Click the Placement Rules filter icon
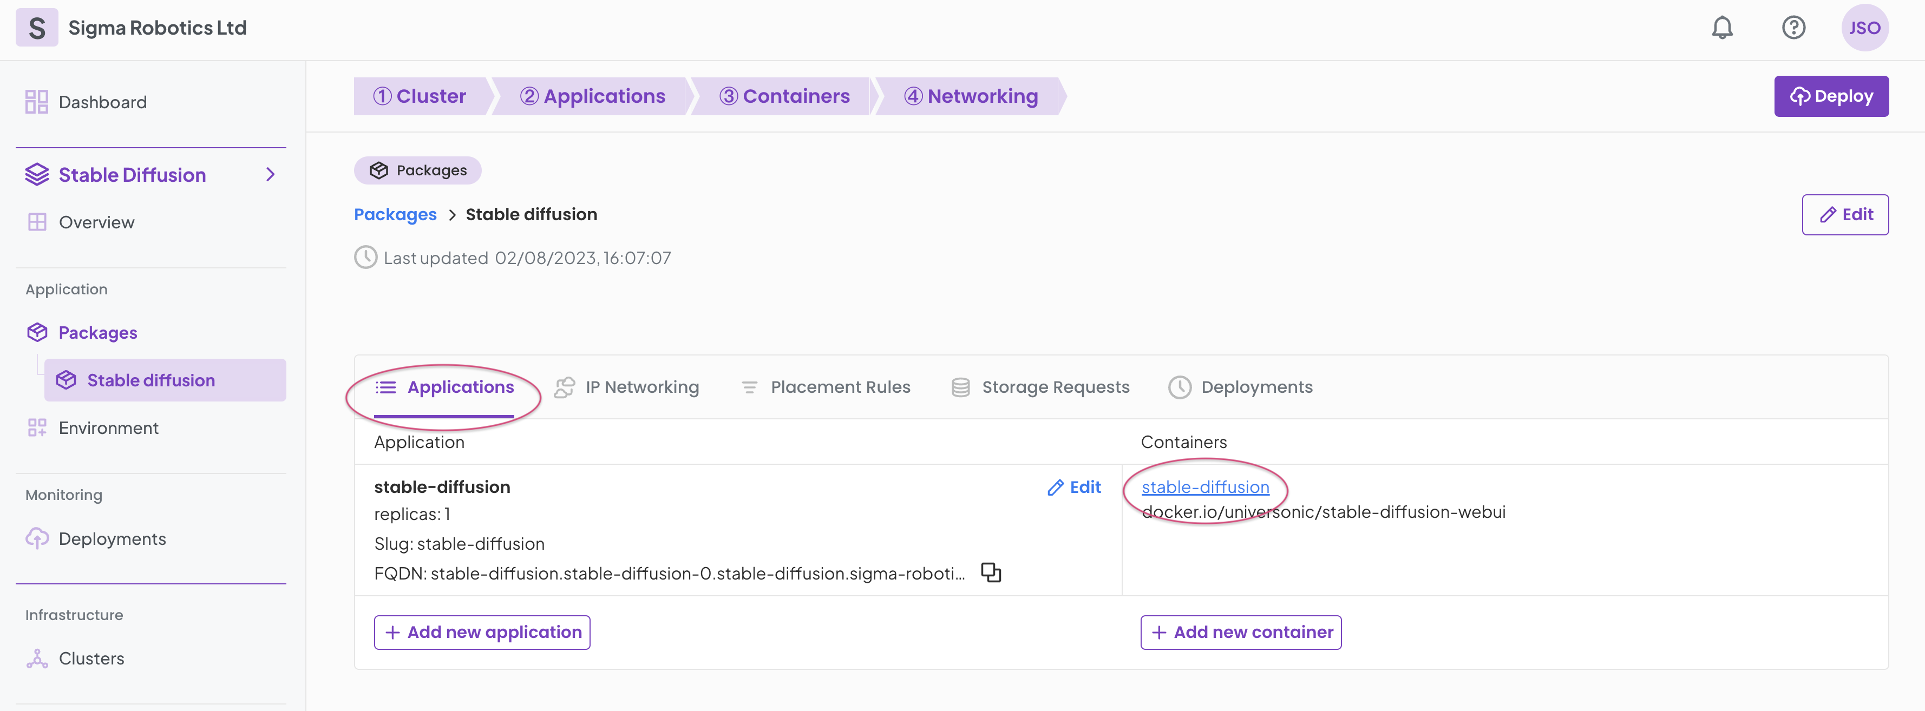Image resolution: width=1925 pixels, height=711 pixels. pos(750,387)
